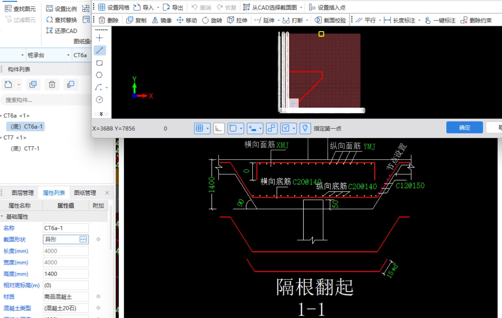The image size is (502, 318).
Task: Open the 设置网格 grid settings tool
Action: coord(114,7)
